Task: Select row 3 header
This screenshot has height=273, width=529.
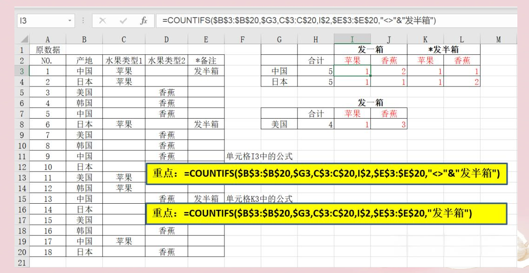Action: point(22,71)
